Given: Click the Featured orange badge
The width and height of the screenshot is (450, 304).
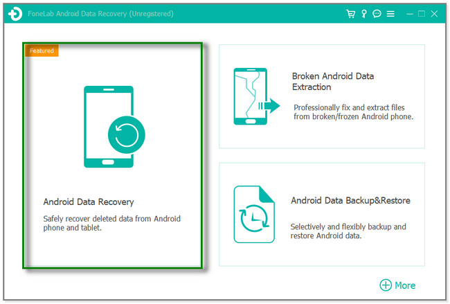Looking at the screenshot, I should (x=42, y=51).
